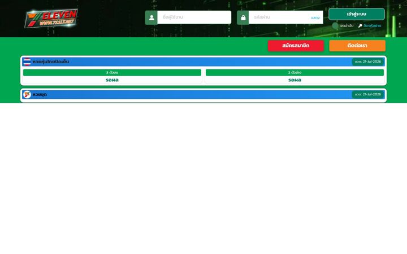Click รอผล under 3 ตัวบน

click(x=112, y=80)
